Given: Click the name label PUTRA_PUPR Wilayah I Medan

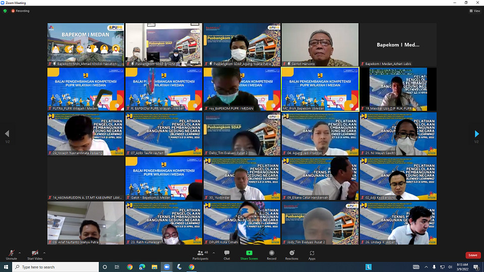Looking at the screenshot, I should (x=75, y=109).
